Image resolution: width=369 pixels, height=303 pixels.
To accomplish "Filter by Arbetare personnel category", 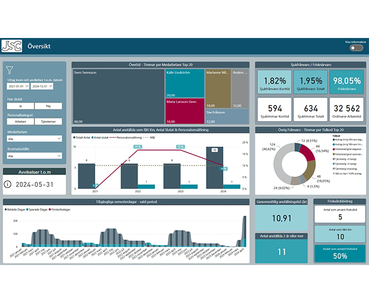I will tap(20, 122).
